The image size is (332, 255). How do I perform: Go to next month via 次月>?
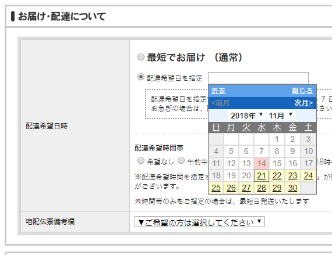click(303, 103)
